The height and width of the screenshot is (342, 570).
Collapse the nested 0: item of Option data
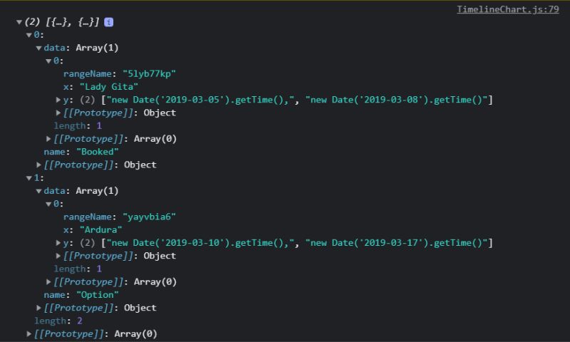coord(48,204)
